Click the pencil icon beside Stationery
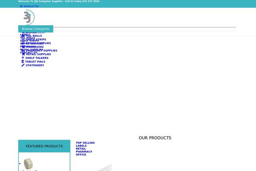 (x=23, y=65)
